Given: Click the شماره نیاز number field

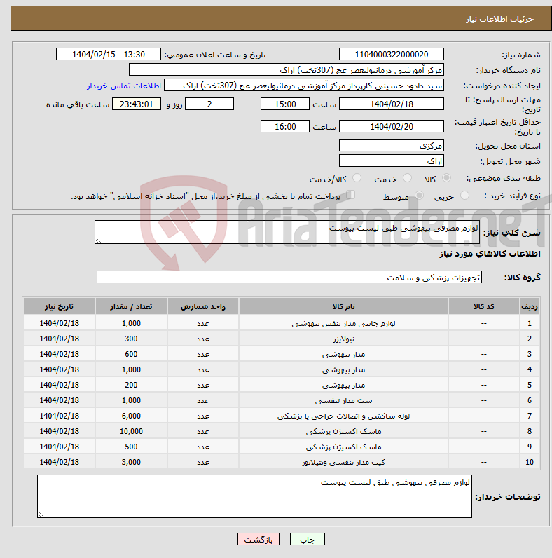Looking at the screenshot, I should point(392,55).
